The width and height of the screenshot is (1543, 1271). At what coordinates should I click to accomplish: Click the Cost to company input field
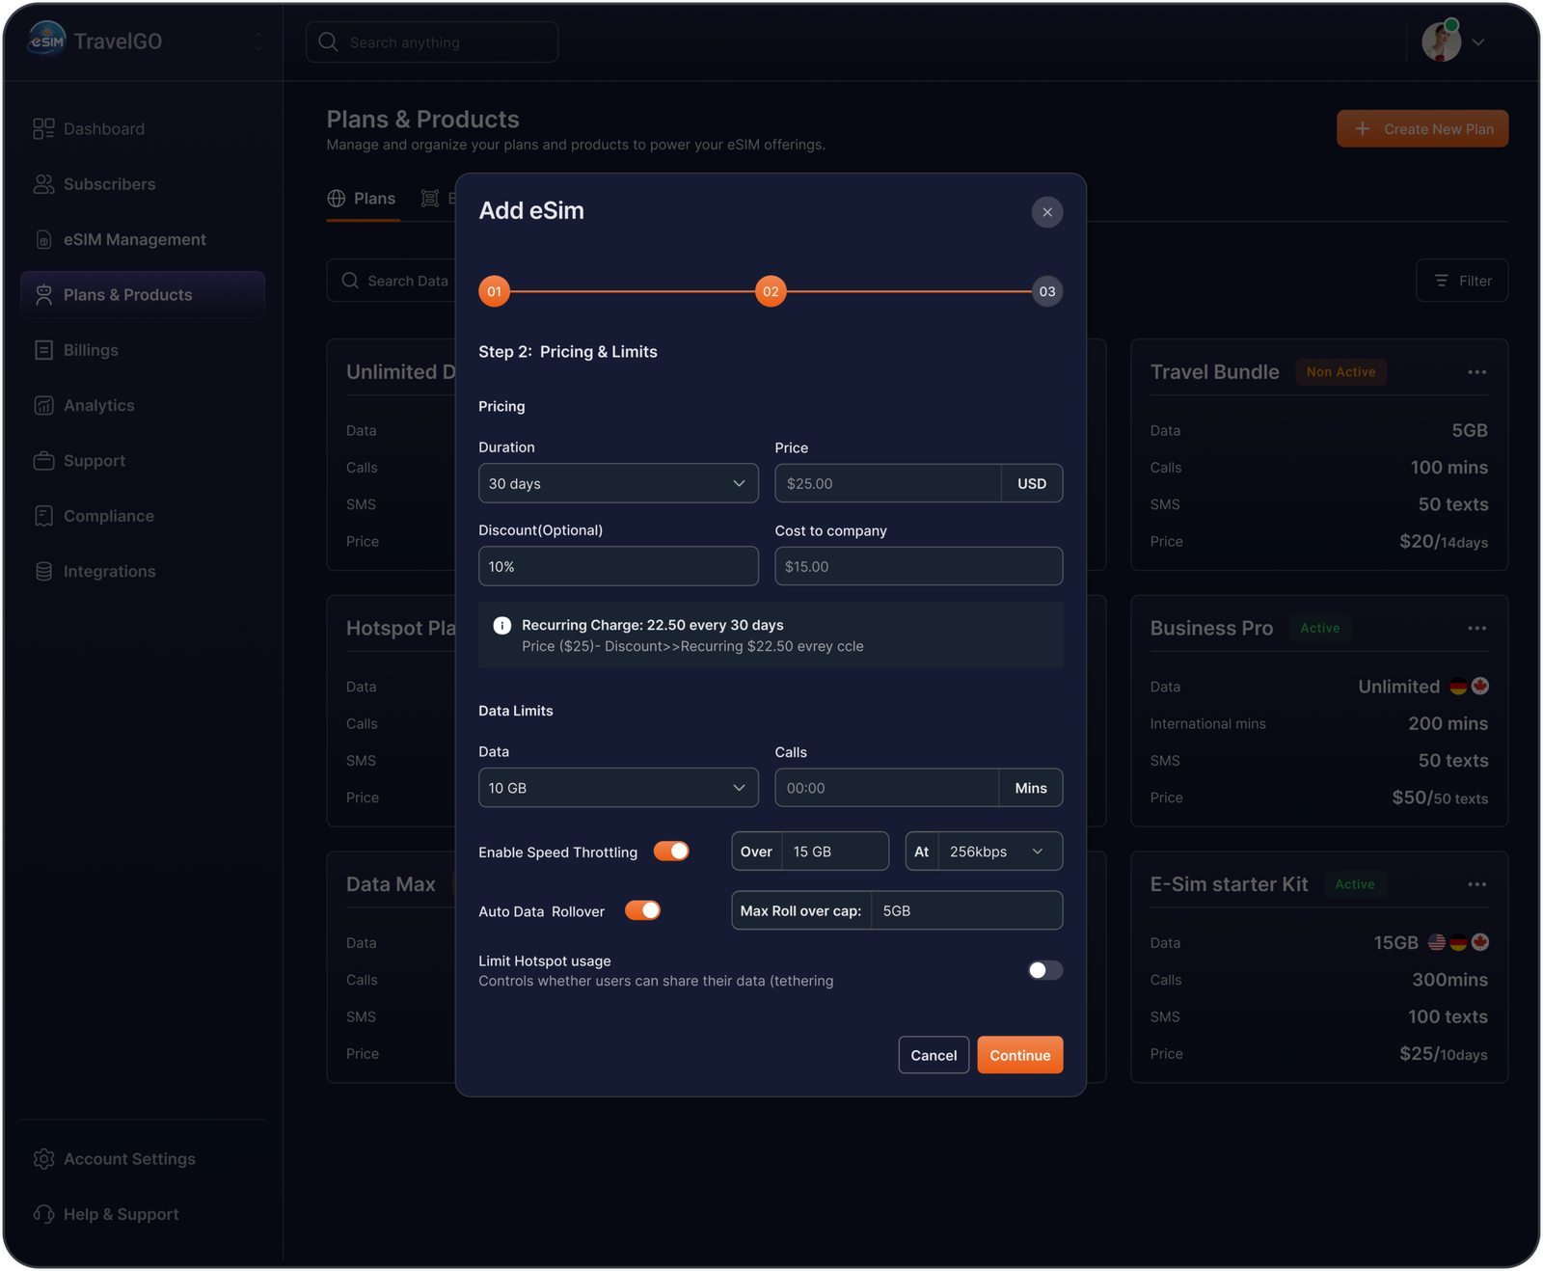[918, 566]
